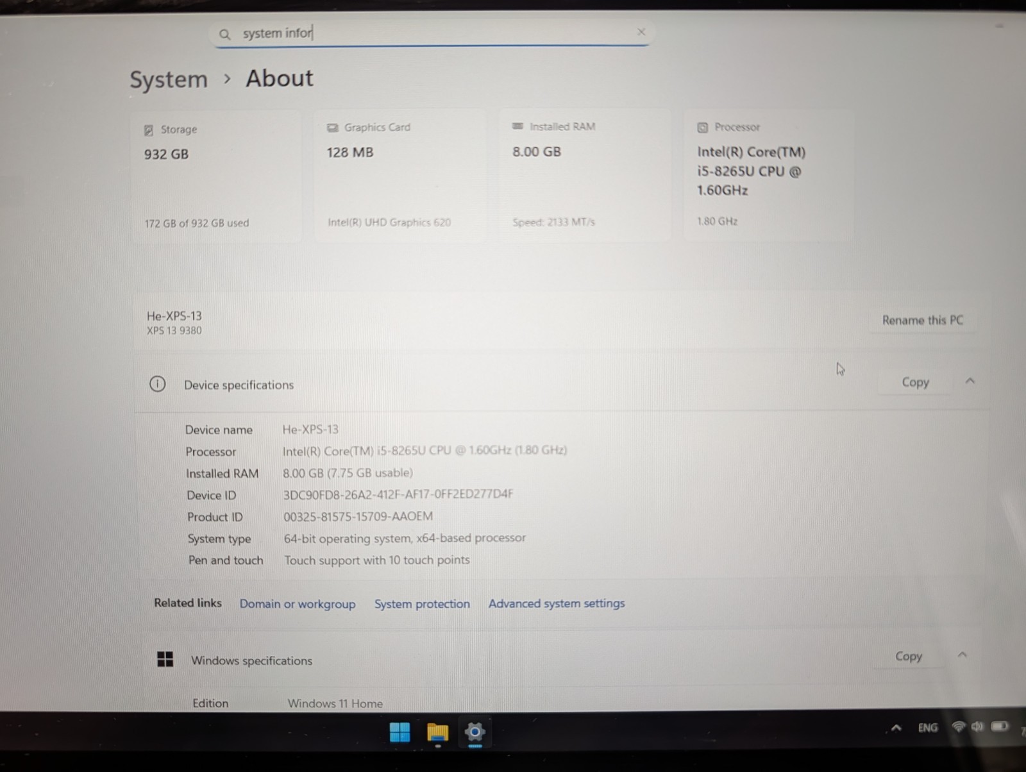Screen dimensions: 1026x772
Task: Click the '64-bit operating system' value
Action: tap(405, 539)
